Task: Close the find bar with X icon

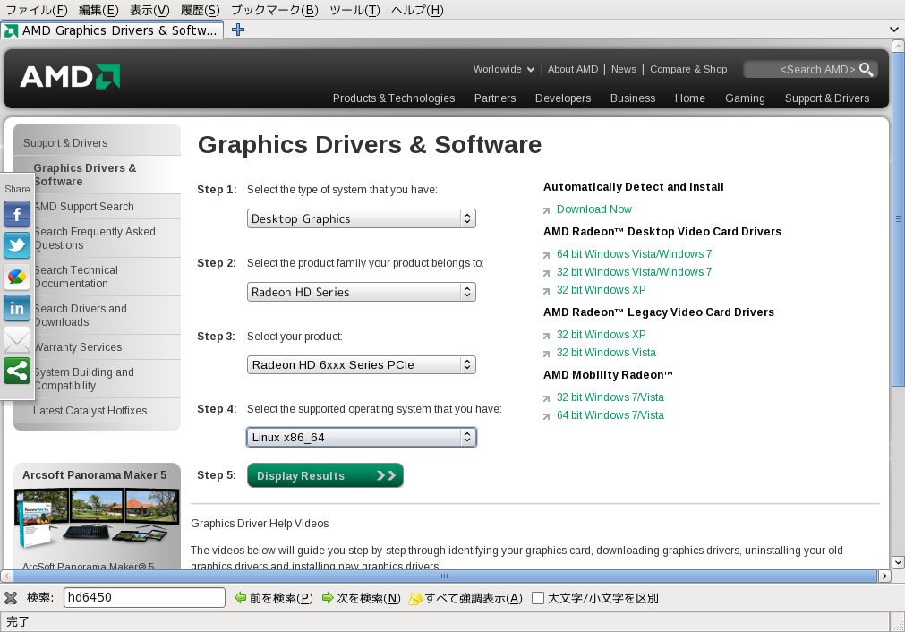Action: (x=11, y=598)
